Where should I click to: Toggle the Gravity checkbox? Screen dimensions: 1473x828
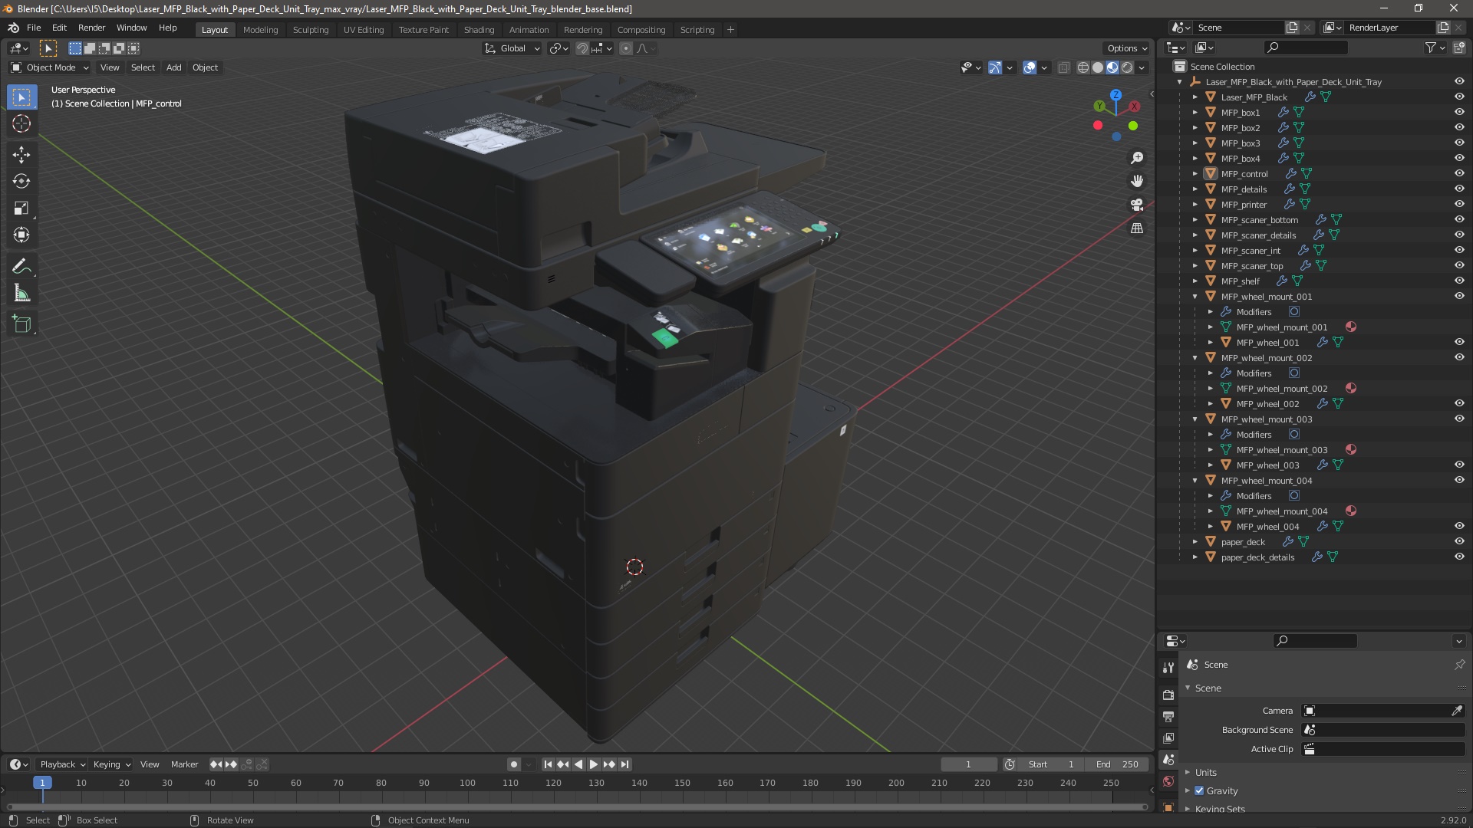pyautogui.click(x=1199, y=790)
